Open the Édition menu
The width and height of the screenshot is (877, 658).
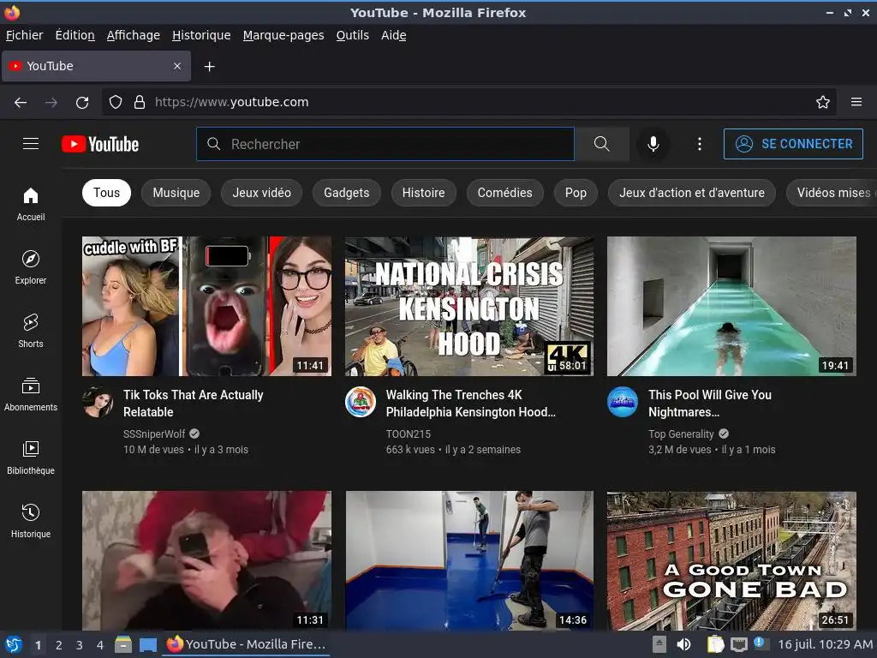pyautogui.click(x=75, y=35)
